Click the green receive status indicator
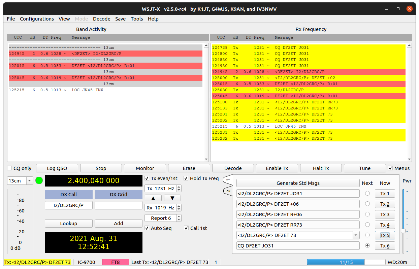 coord(39,180)
